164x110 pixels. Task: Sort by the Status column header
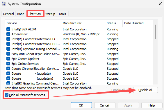click(114, 23)
